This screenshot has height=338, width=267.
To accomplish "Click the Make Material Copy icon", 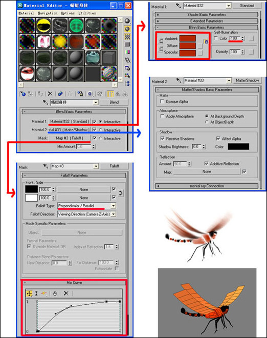I will point(60,94).
